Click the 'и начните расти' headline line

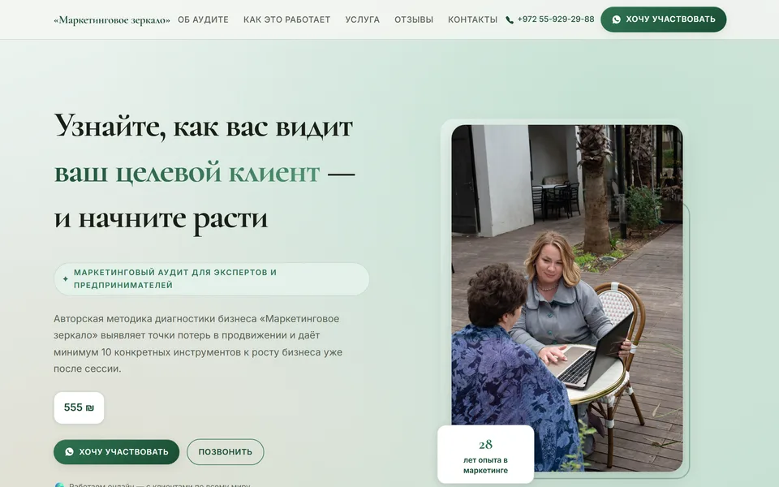pos(161,218)
